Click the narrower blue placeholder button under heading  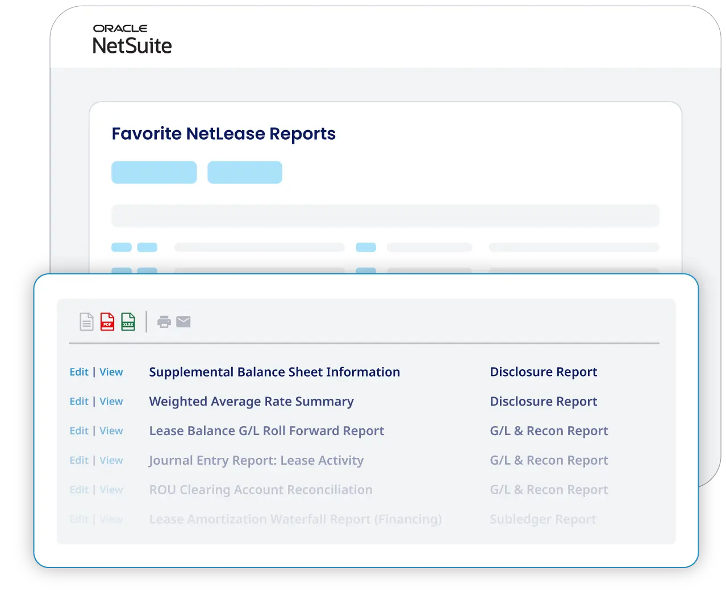tap(245, 172)
